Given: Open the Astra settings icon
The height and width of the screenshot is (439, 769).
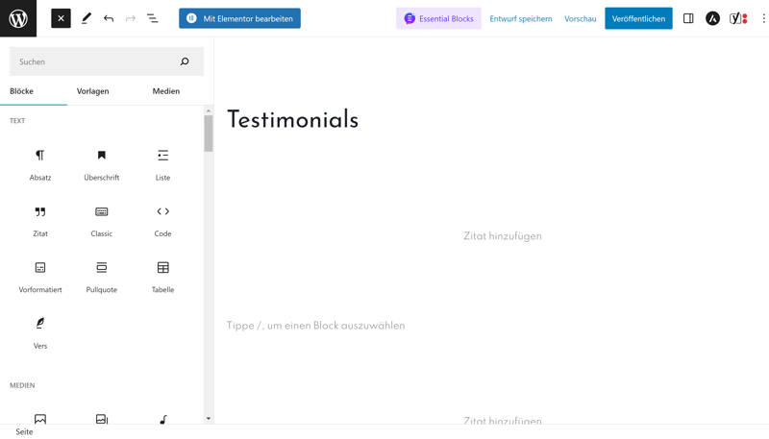Looking at the screenshot, I should coord(712,18).
